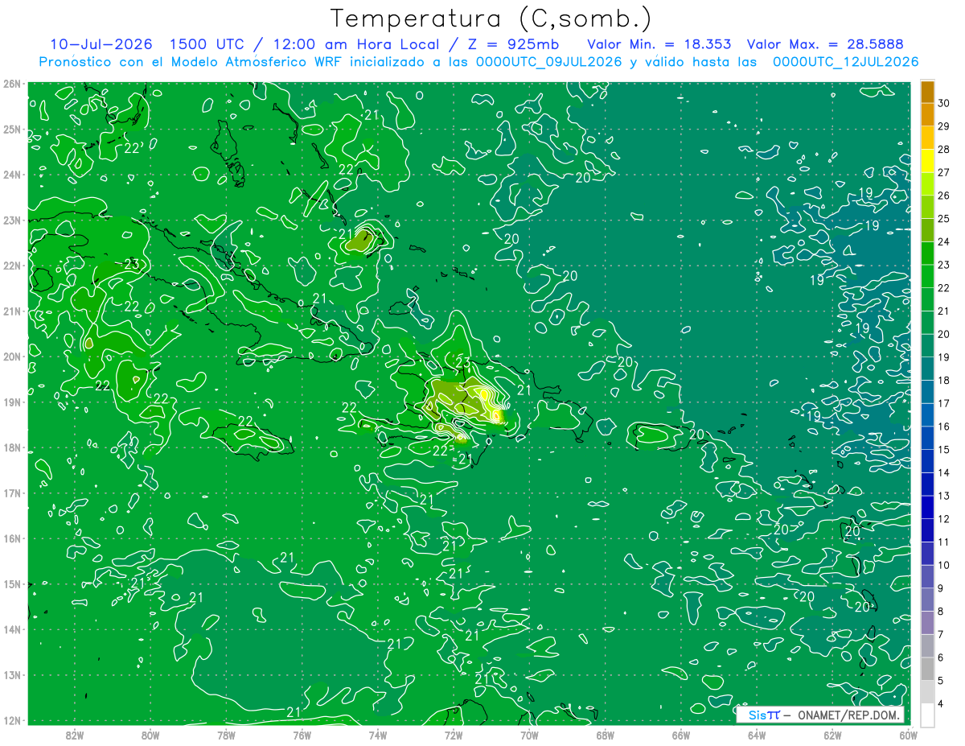Click the color scale label '30'
Screen dimensions: 965x746
(944, 103)
